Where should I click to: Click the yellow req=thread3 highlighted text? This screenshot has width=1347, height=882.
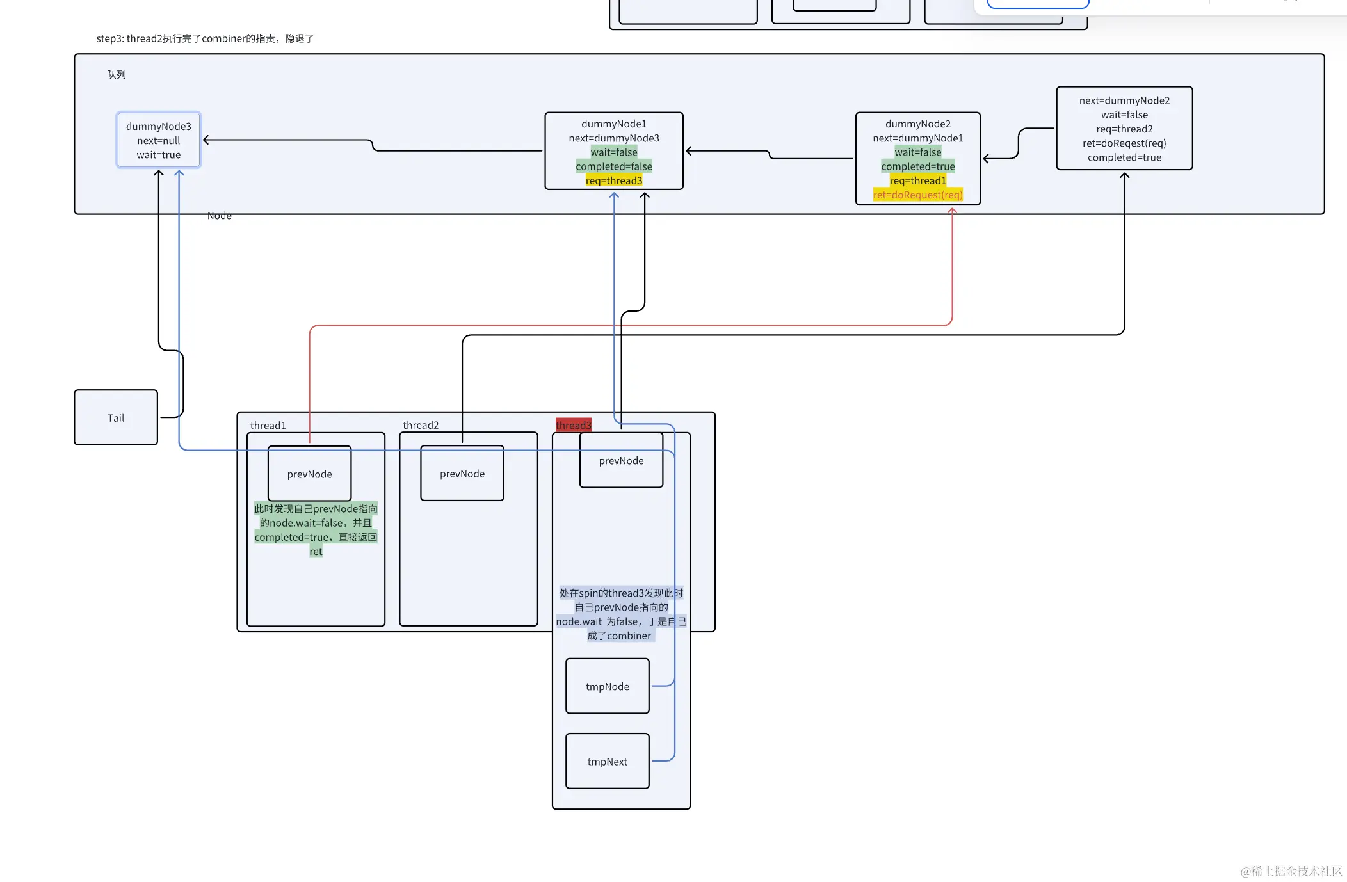point(613,181)
